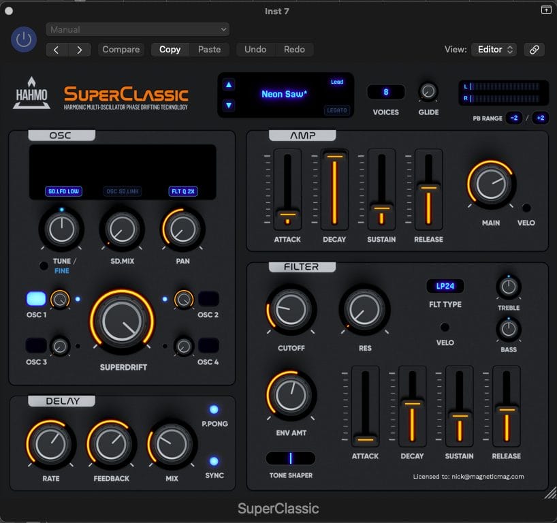Viewport: 557px width, 523px height.
Task: Click the Copy button
Action: [x=170, y=50]
